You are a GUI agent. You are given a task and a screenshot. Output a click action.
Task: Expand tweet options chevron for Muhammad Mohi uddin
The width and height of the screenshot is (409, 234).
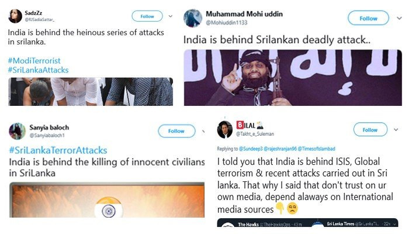click(399, 18)
